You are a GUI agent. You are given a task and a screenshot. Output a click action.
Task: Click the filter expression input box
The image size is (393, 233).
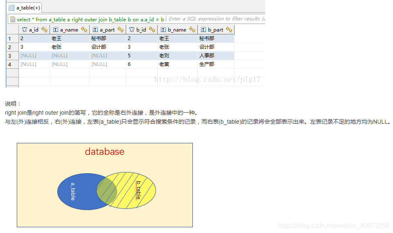217,19
